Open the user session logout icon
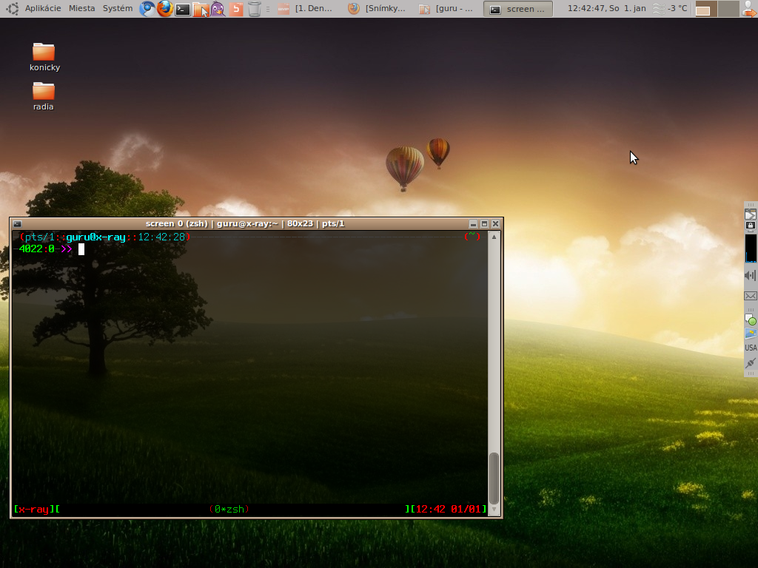 [x=749, y=9]
